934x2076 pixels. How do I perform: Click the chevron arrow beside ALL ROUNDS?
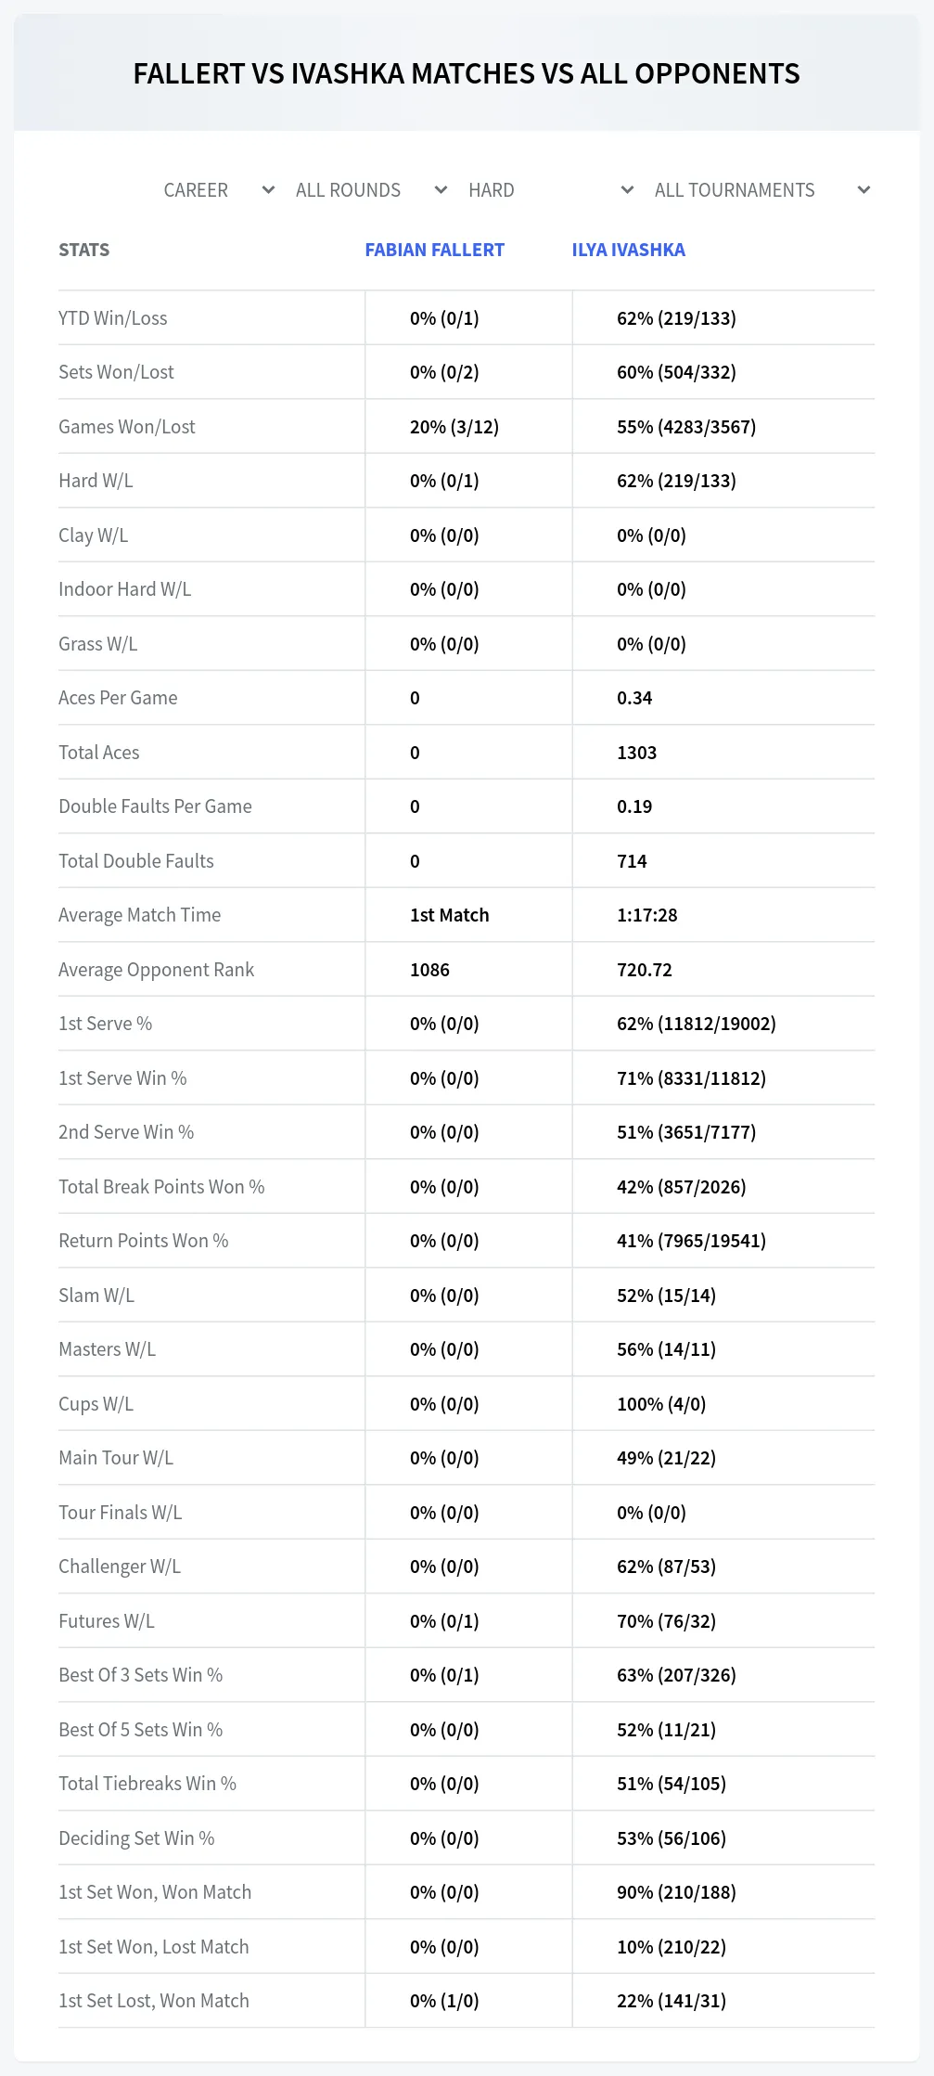point(441,190)
